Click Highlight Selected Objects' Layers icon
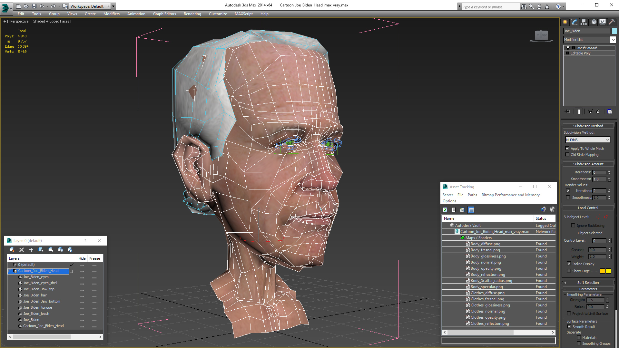Viewport: 619px width, 348px height. (x=51, y=250)
